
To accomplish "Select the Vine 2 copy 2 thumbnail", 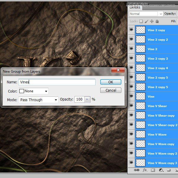I will click(141, 39).
